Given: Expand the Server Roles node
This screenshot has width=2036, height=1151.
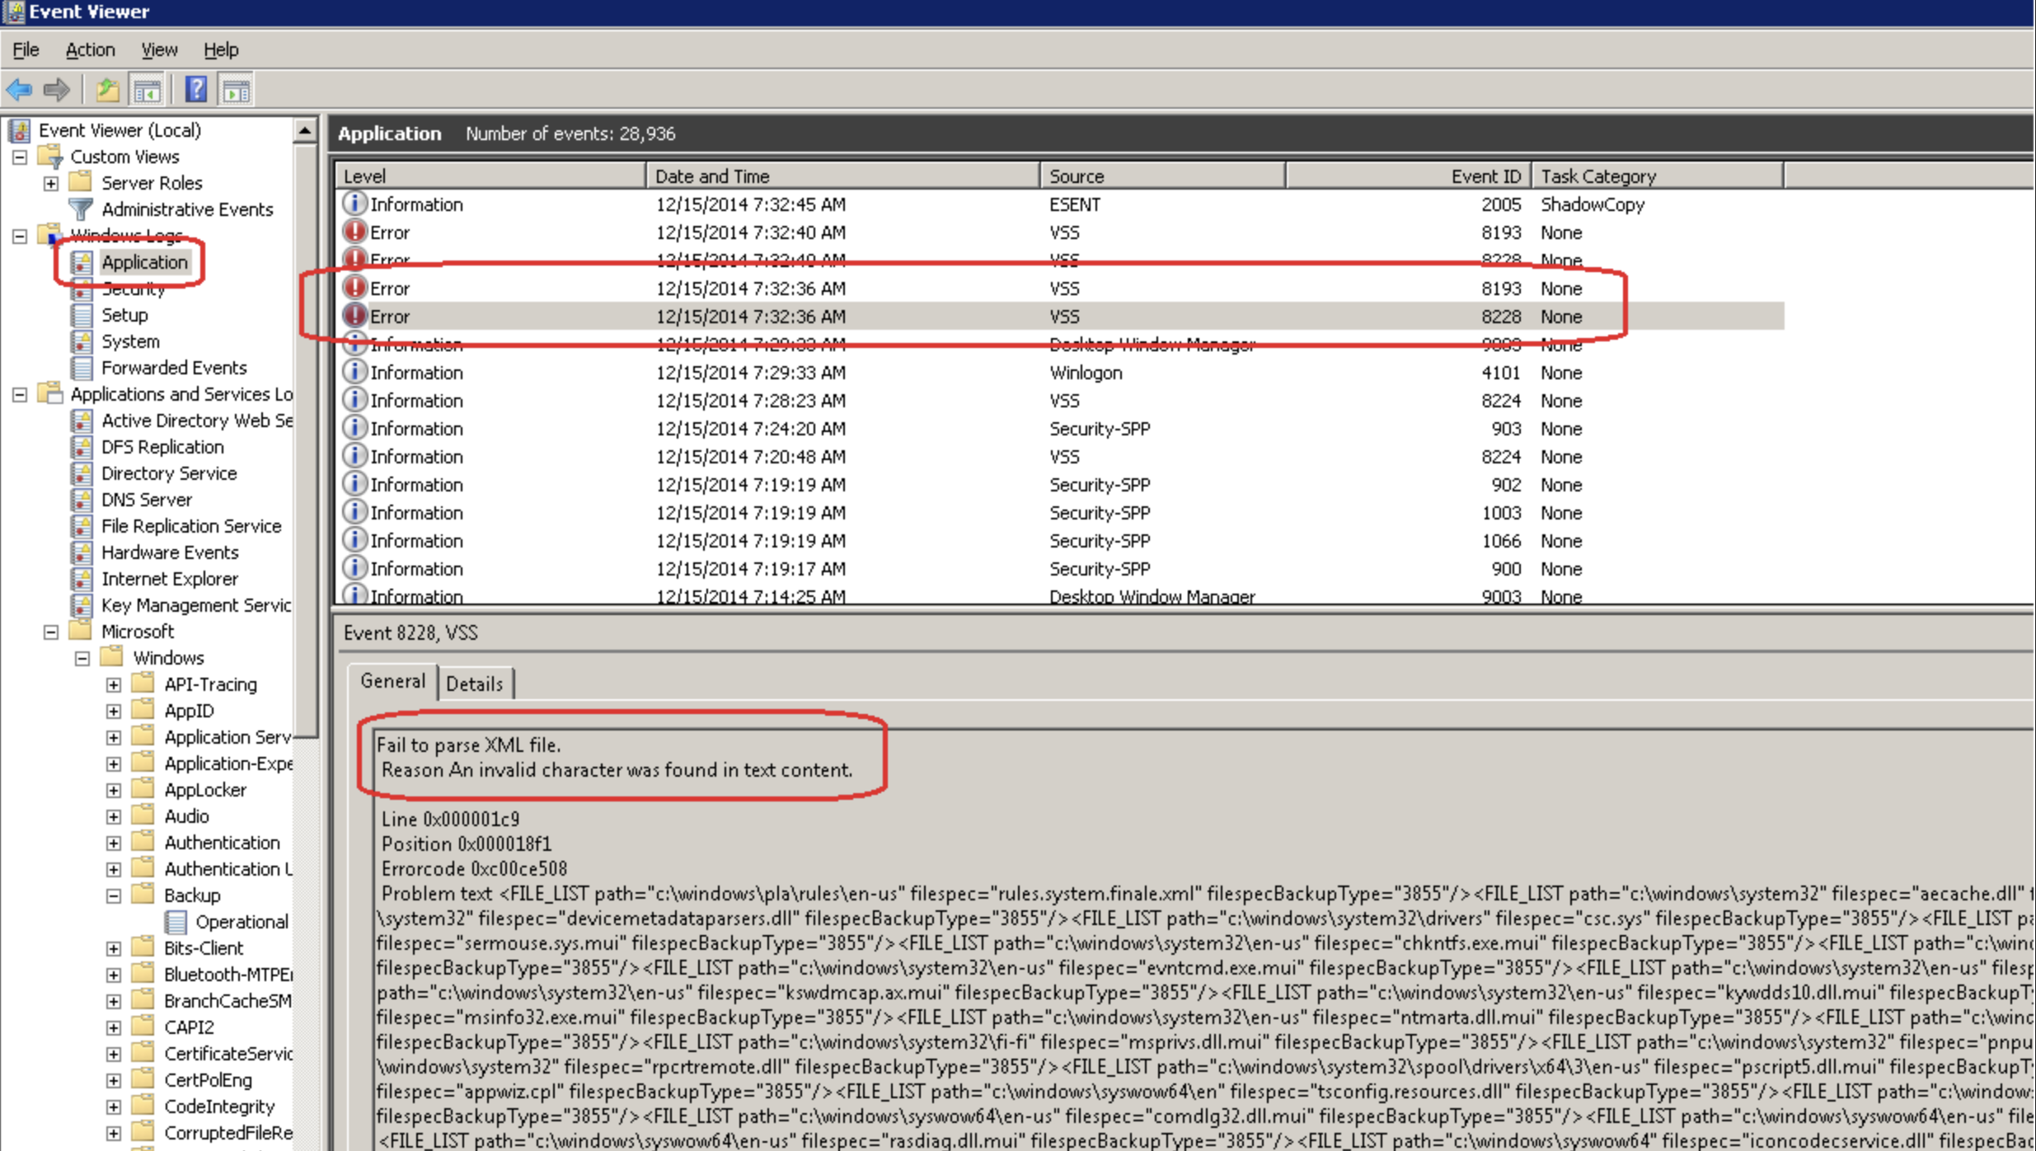Looking at the screenshot, I should [x=51, y=183].
